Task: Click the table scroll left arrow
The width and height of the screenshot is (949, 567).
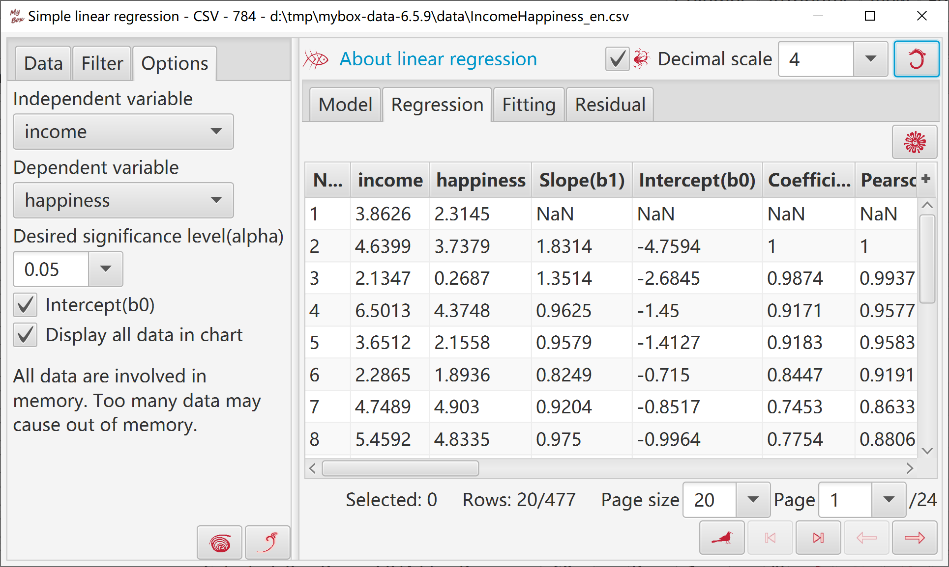Action: tap(313, 468)
